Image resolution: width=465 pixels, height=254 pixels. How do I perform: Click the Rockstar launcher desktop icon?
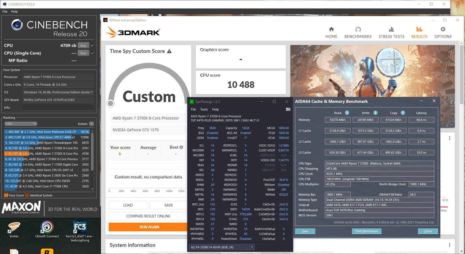point(47,251)
